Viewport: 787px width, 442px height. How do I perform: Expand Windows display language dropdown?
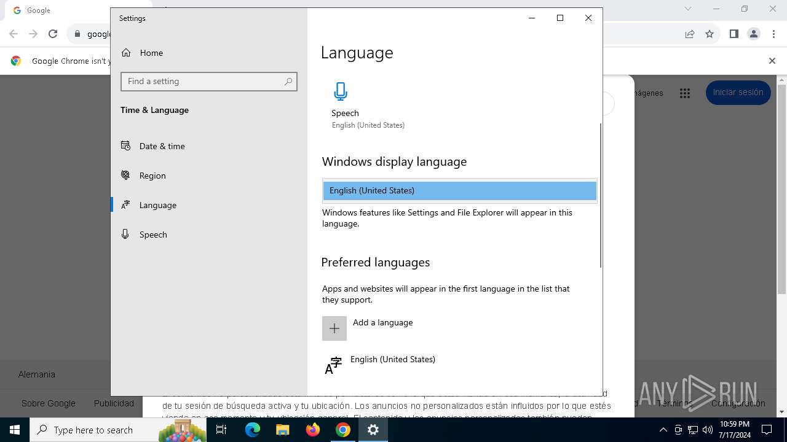pos(459,190)
